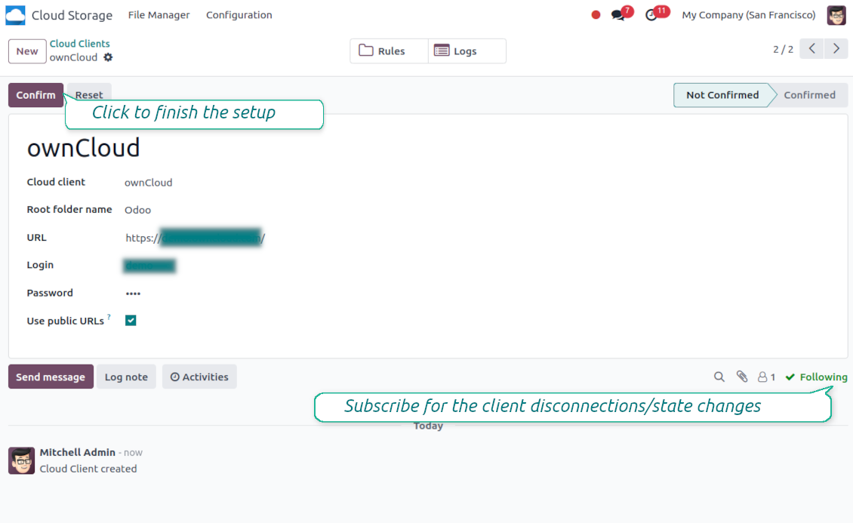Click the Cloud client field value ownCloud
853x523 pixels.
click(x=149, y=183)
